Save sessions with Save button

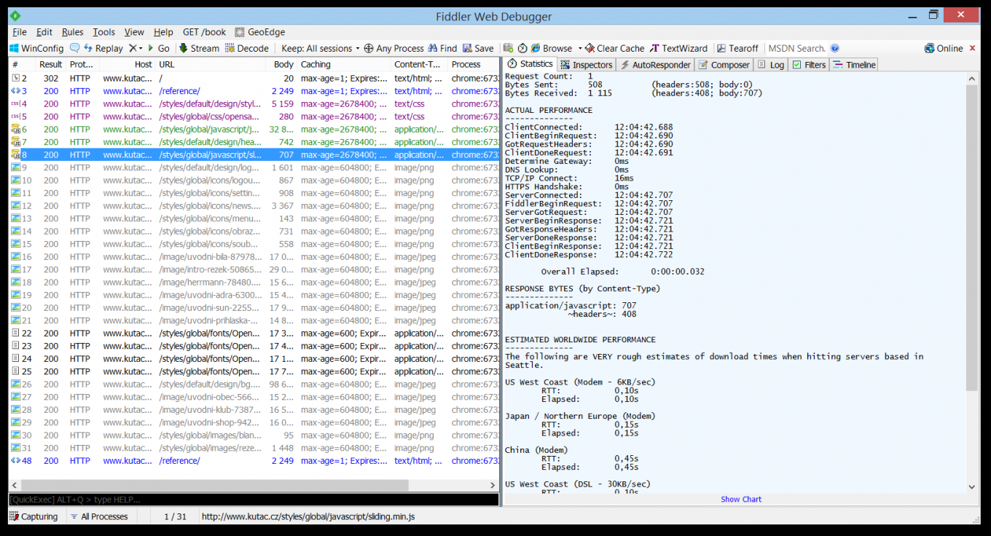[x=478, y=48]
